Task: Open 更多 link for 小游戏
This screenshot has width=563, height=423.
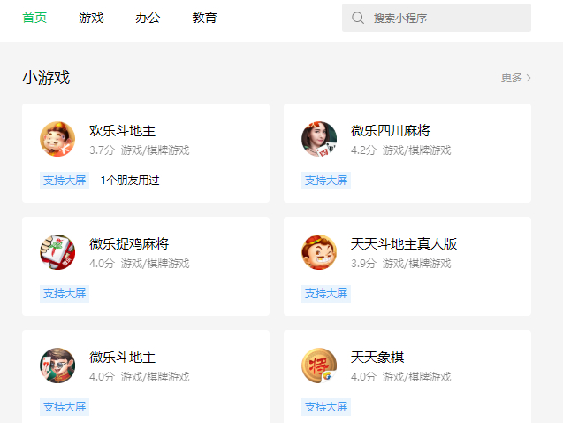Action: pos(515,77)
